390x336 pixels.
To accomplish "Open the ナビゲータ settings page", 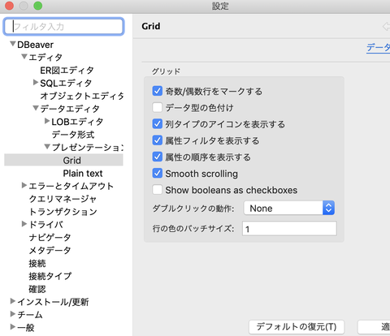I will (x=50, y=238).
